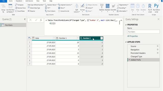163x91 pixels.
Task: Collapse the Queries pane
Action: click(x=25, y=19)
